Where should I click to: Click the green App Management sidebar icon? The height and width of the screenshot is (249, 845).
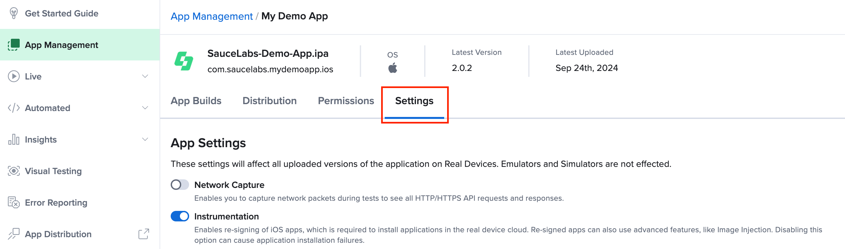pos(14,45)
